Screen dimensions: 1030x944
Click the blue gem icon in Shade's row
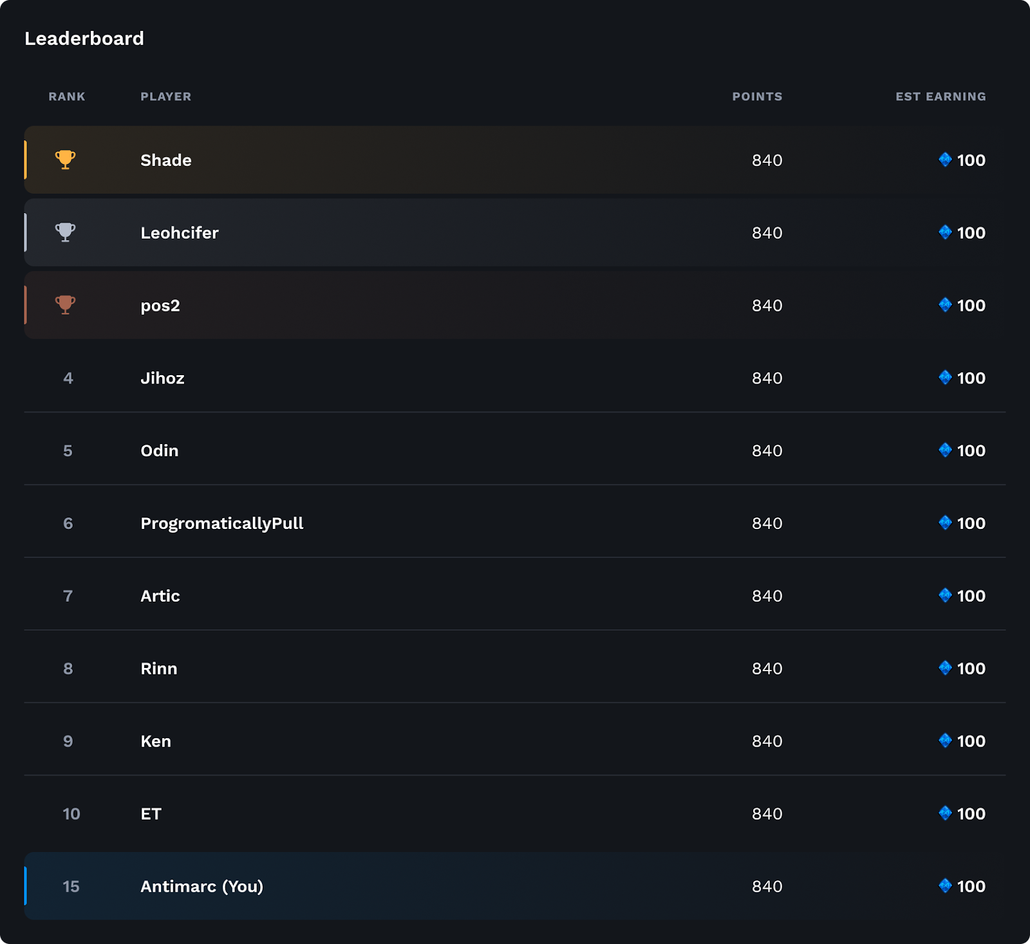coord(945,160)
